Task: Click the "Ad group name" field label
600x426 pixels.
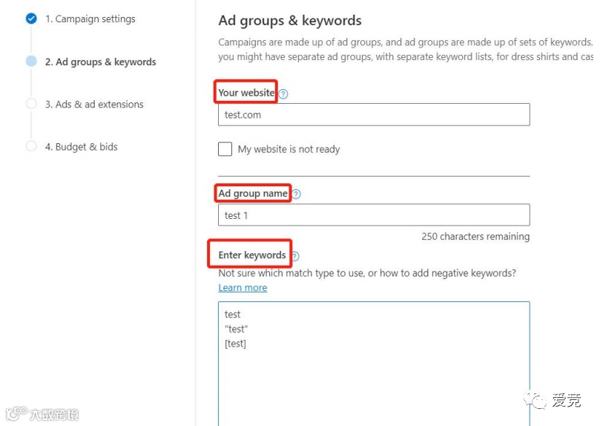Action: (253, 194)
